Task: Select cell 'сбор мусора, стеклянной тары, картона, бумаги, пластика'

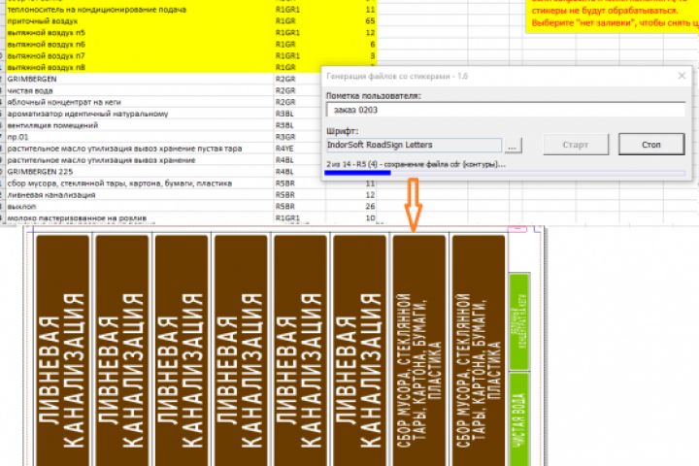Action: coord(140,183)
